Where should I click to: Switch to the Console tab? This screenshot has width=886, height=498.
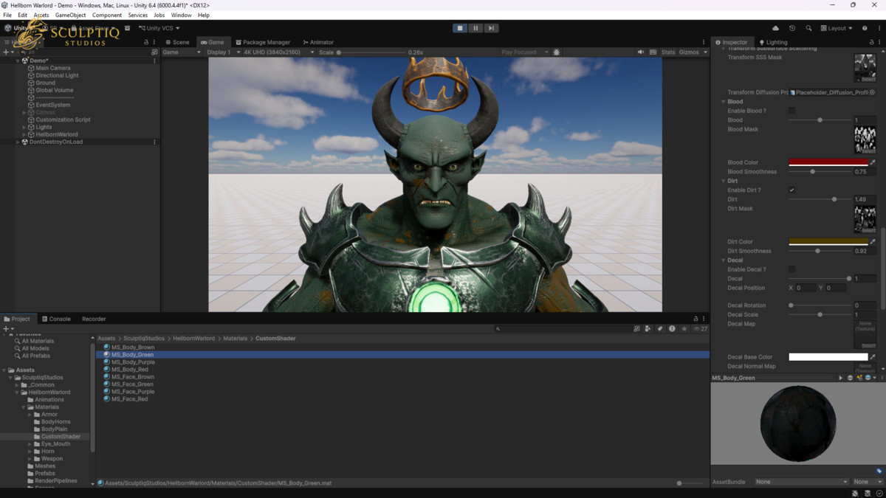(56, 319)
